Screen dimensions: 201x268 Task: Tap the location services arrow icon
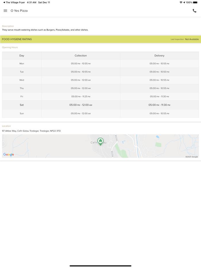click(x=184, y=2)
